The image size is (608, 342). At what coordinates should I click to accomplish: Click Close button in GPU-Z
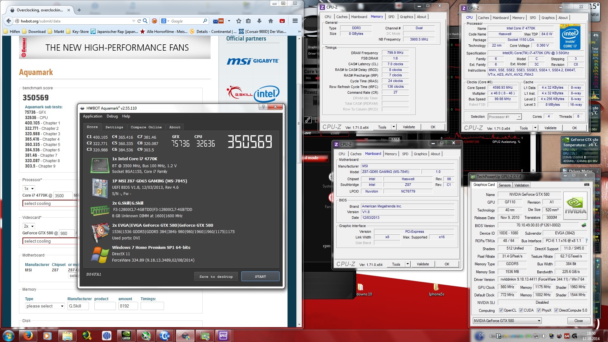(579, 321)
